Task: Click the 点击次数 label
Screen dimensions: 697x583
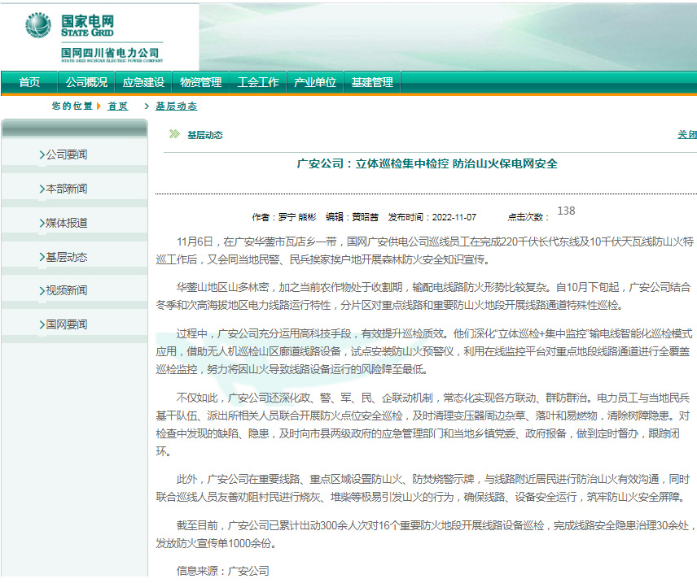Action: pos(528,217)
